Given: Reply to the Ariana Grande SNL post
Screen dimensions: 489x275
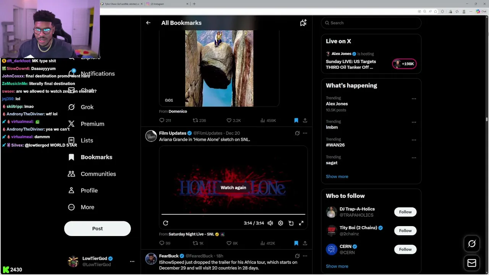Looking at the screenshot, I should pos(165,243).
